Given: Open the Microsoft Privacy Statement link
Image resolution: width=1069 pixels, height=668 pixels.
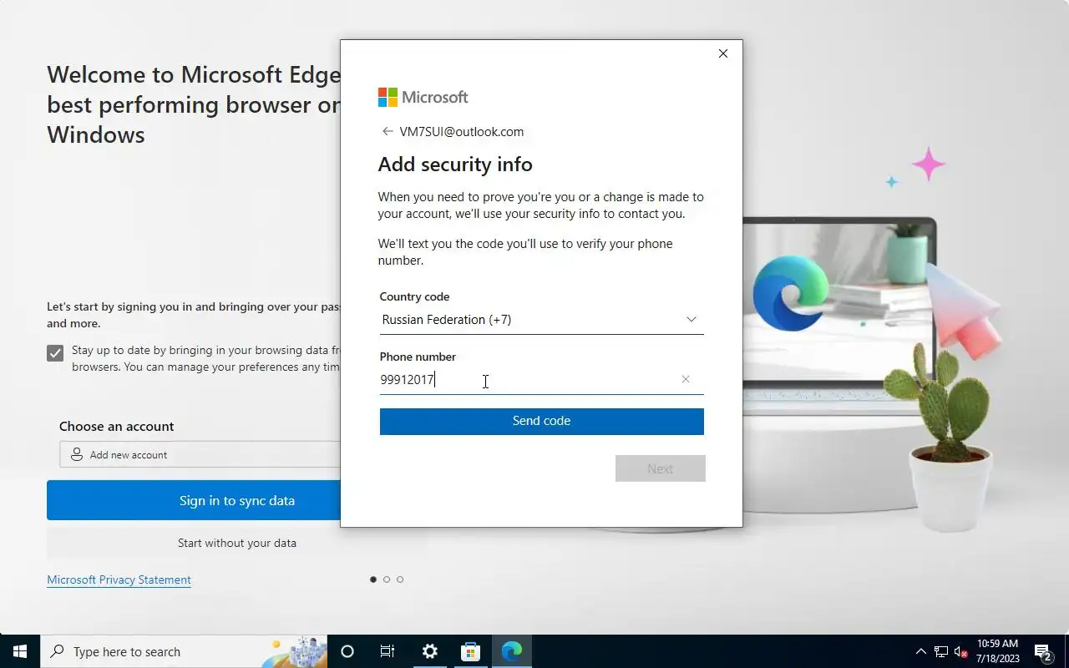Looking at the screenshot, I should click(119, 579).
